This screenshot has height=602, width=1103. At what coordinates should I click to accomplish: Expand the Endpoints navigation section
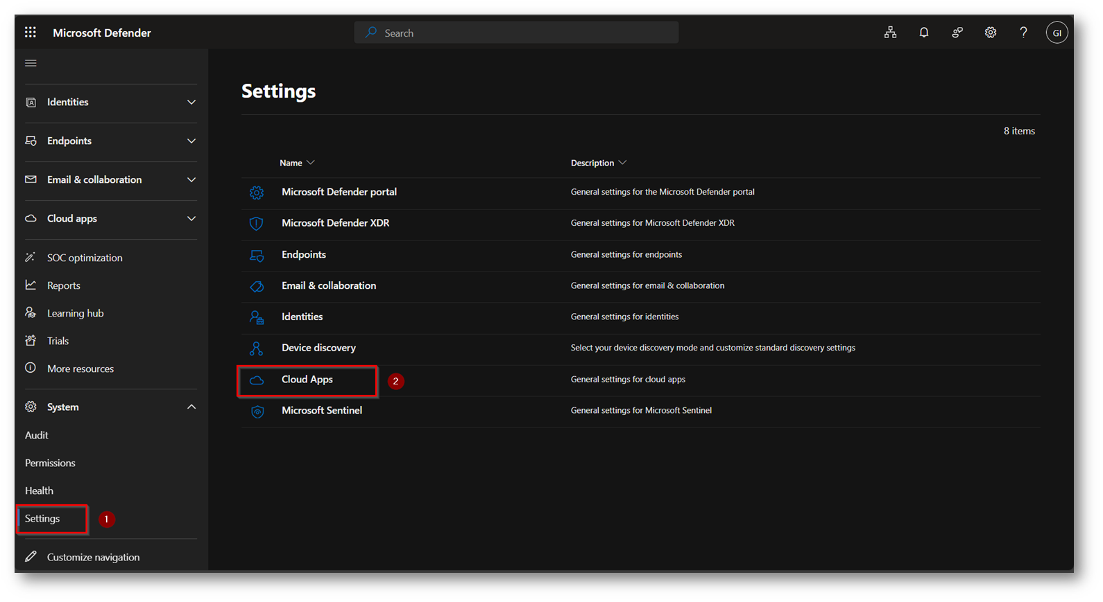[110, 141]
